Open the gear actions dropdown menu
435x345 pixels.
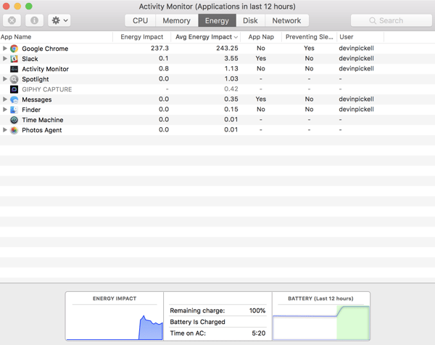click(59, 20)
